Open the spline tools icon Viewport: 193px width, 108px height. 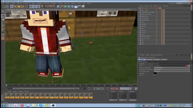(62, 6)
